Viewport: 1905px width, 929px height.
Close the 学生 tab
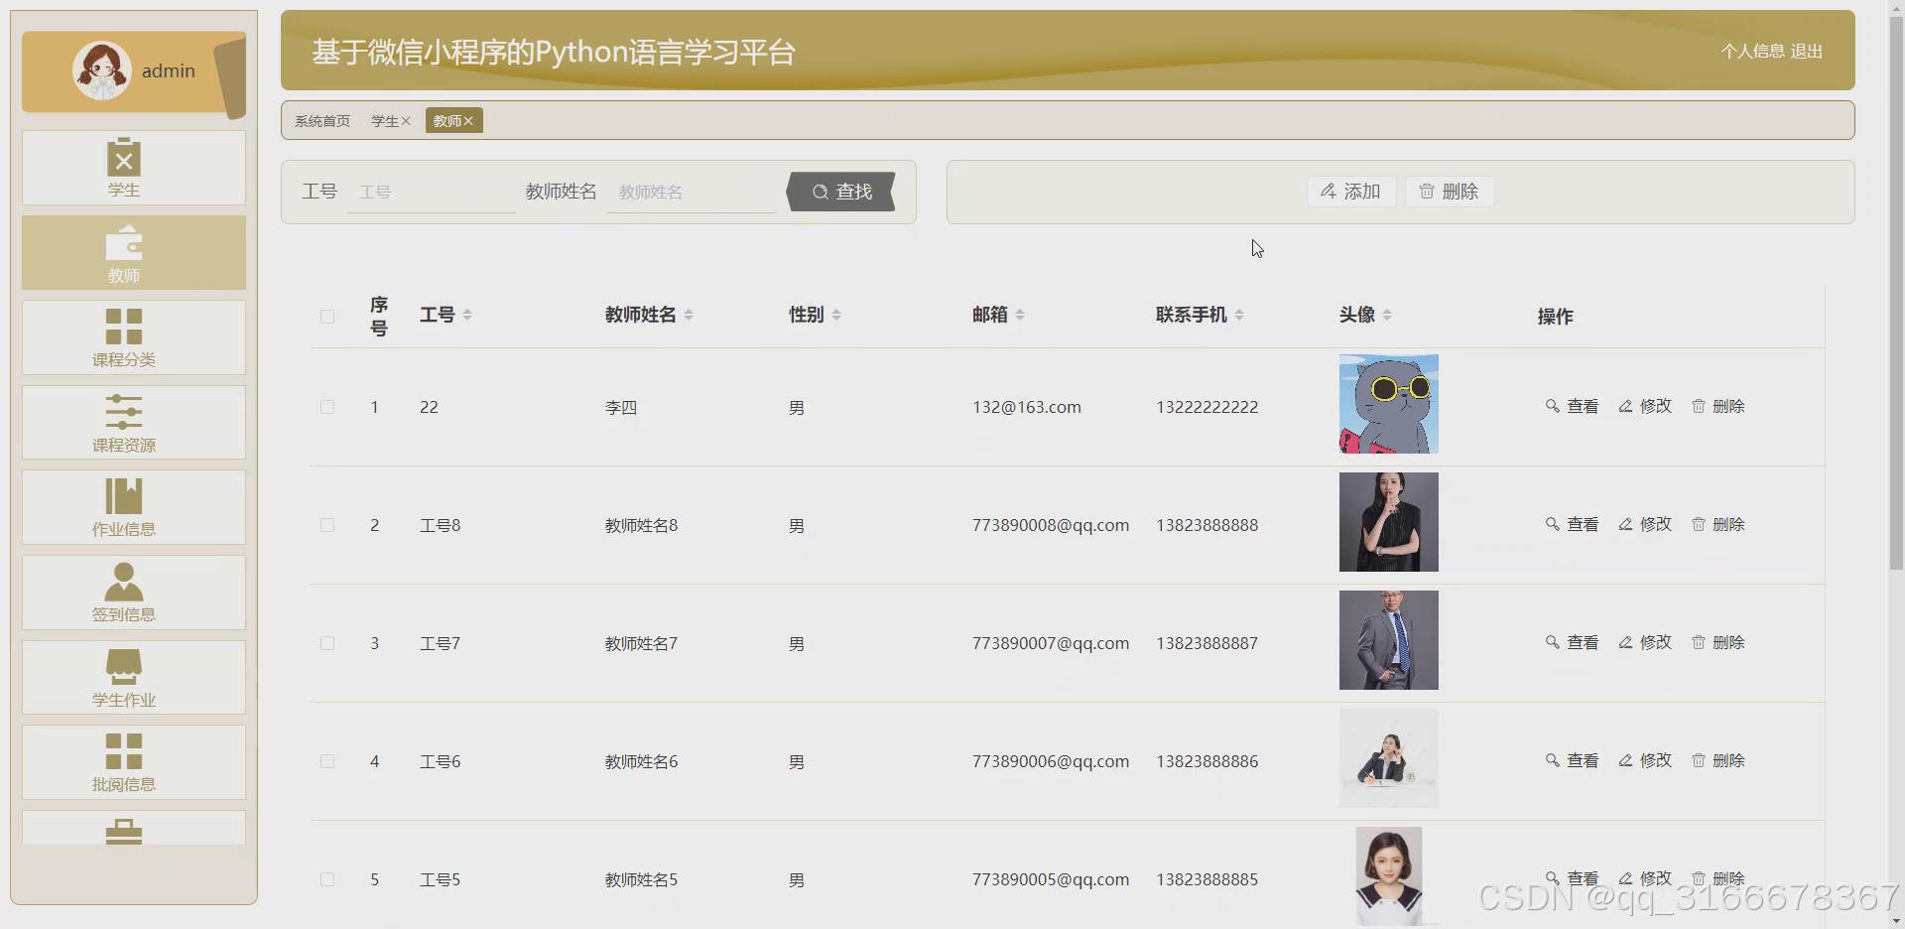[x=407, y=120]
